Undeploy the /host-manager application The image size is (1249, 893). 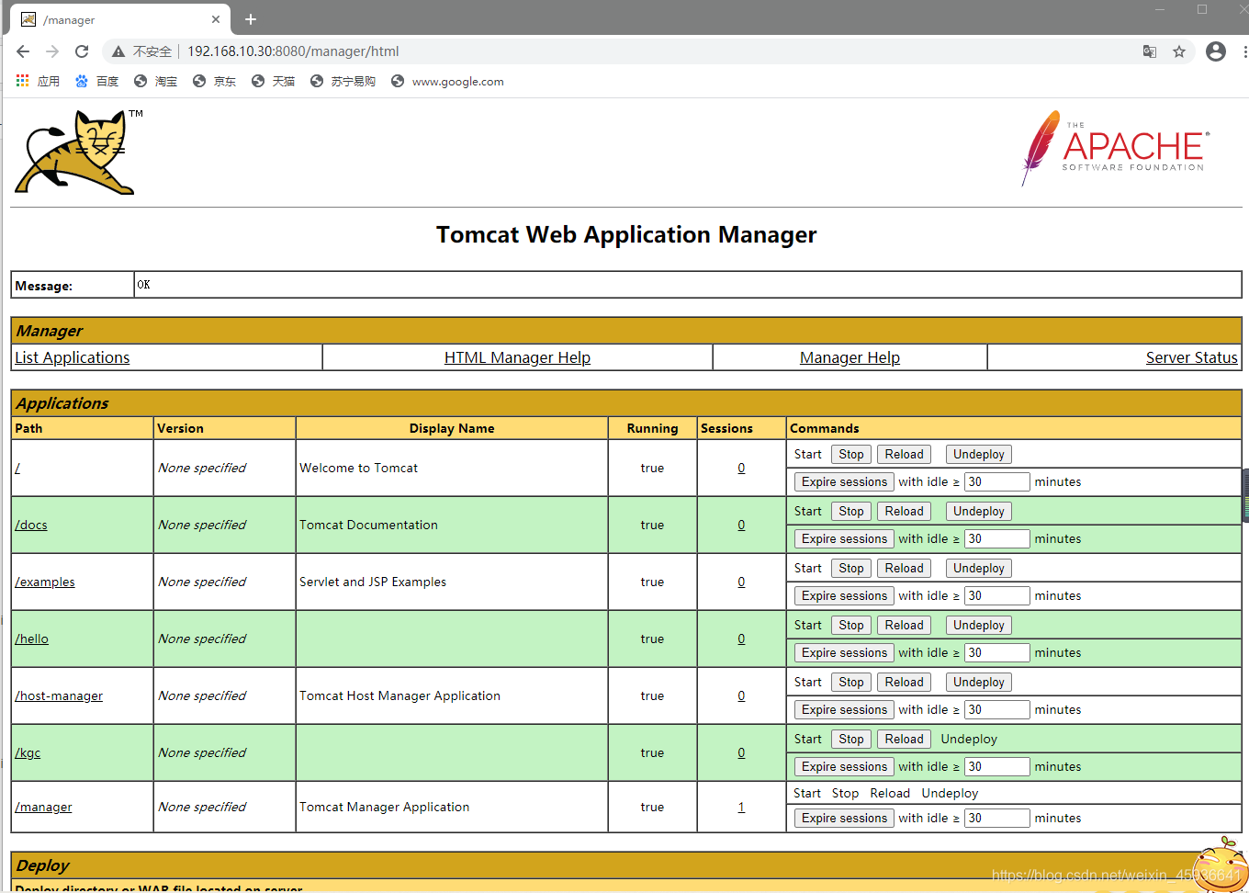[979, 682]
